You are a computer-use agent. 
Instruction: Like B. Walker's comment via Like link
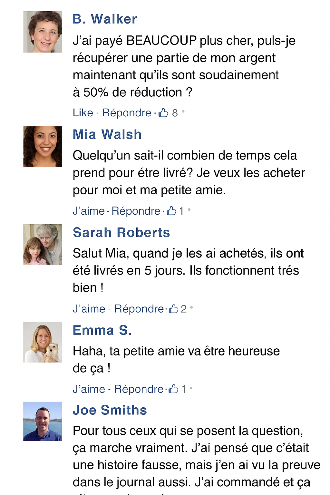pyautogui.click(x=83, y=113)
